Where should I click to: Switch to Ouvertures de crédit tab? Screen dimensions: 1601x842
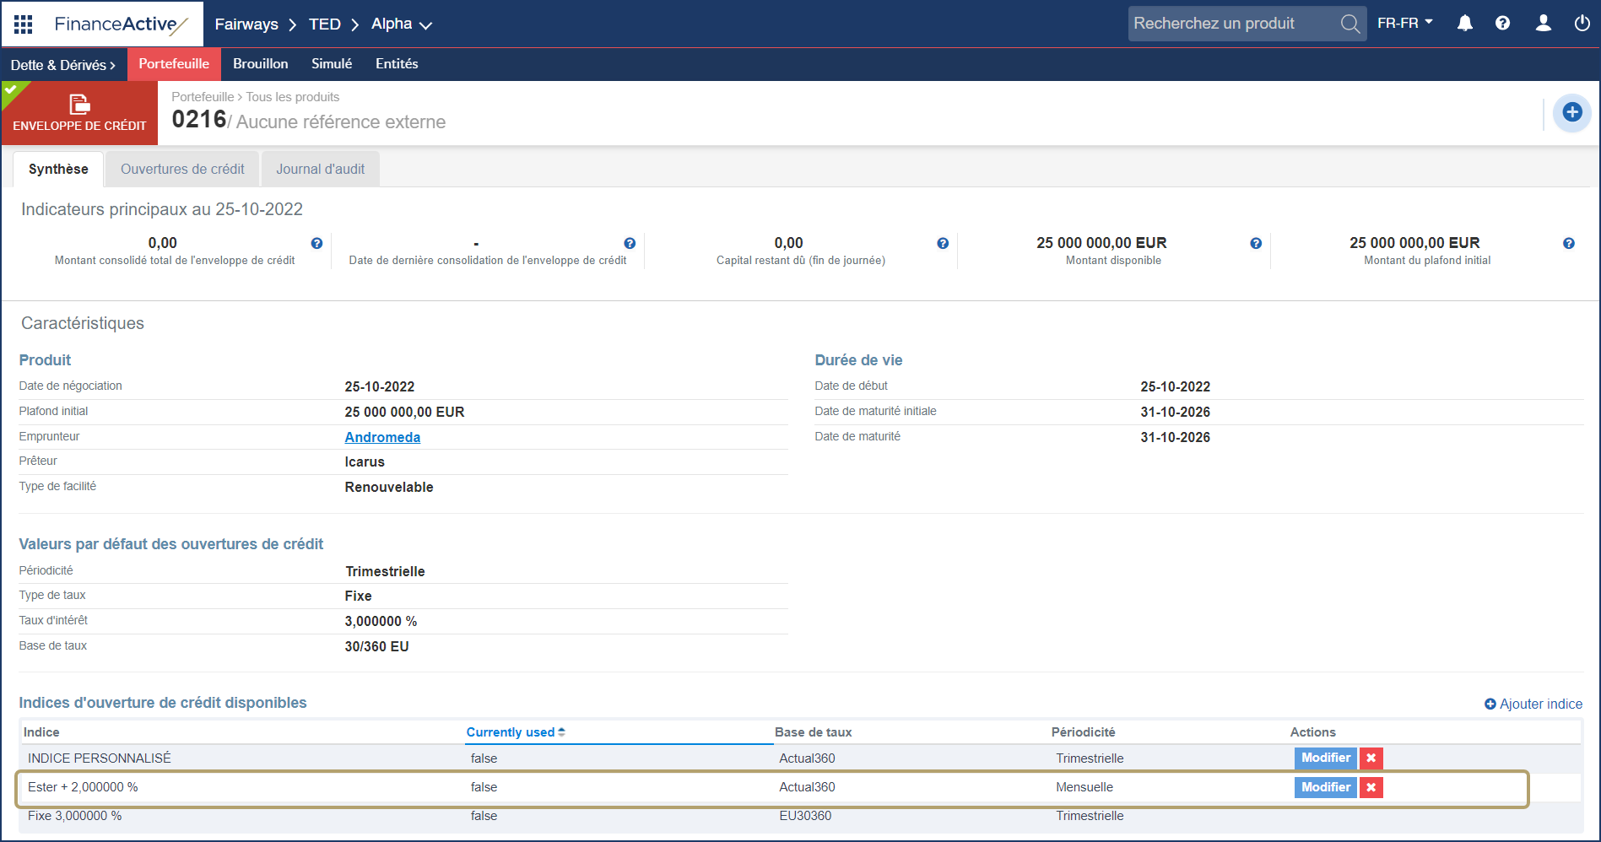point(182,169)
